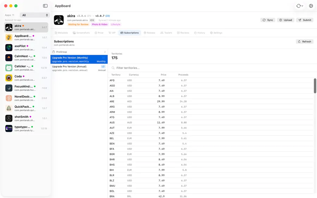Open shotSmith app icon
Viewport: 317px width, 198px height.
[x=9, y=118]
